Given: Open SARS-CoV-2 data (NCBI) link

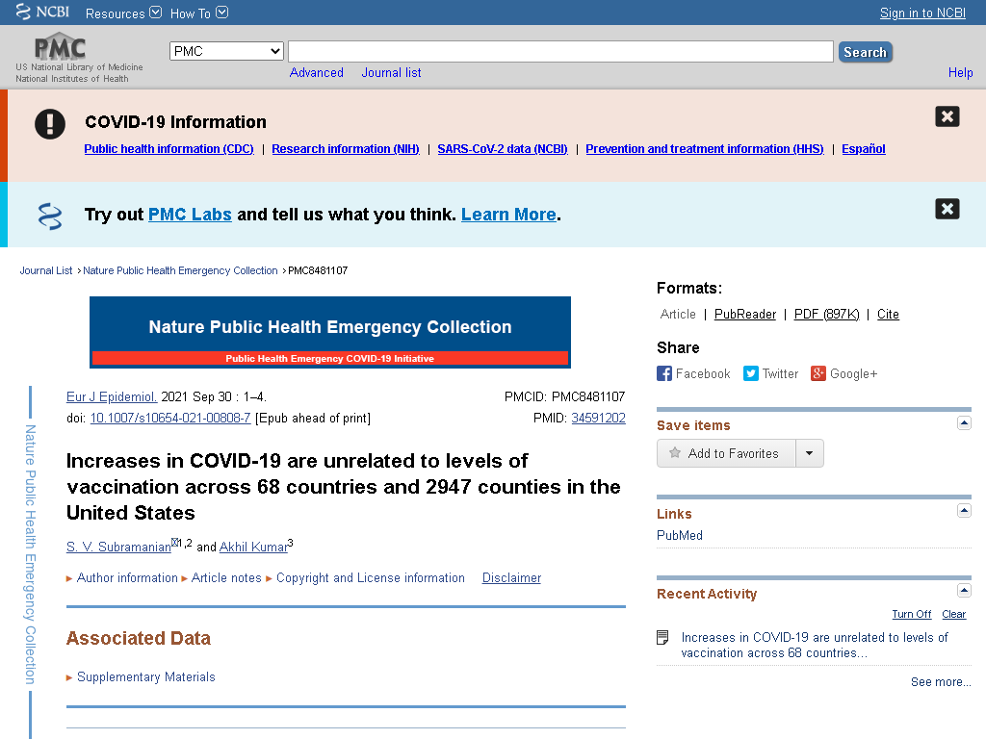Looking at the screenshot, I should 503,149.
